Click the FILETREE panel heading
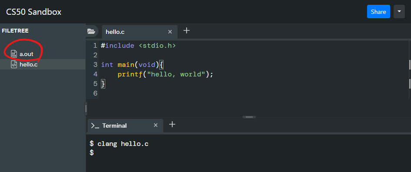The width and height of the screenshot is (411, 172). pos(15,31)
